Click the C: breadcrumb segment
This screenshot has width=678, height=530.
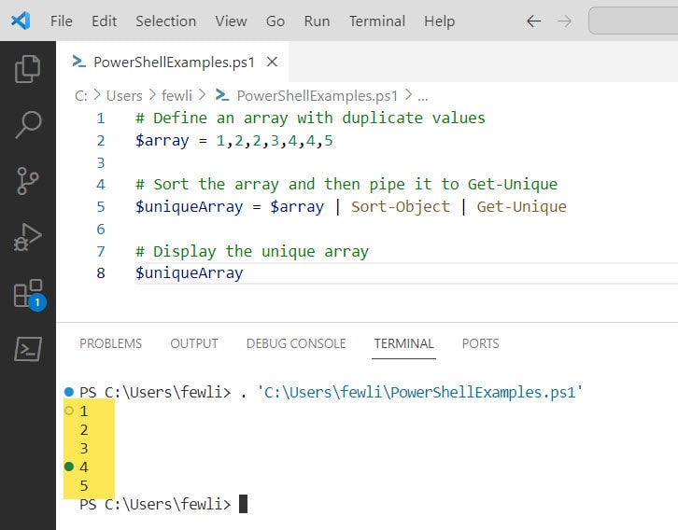tap(81, 95)
